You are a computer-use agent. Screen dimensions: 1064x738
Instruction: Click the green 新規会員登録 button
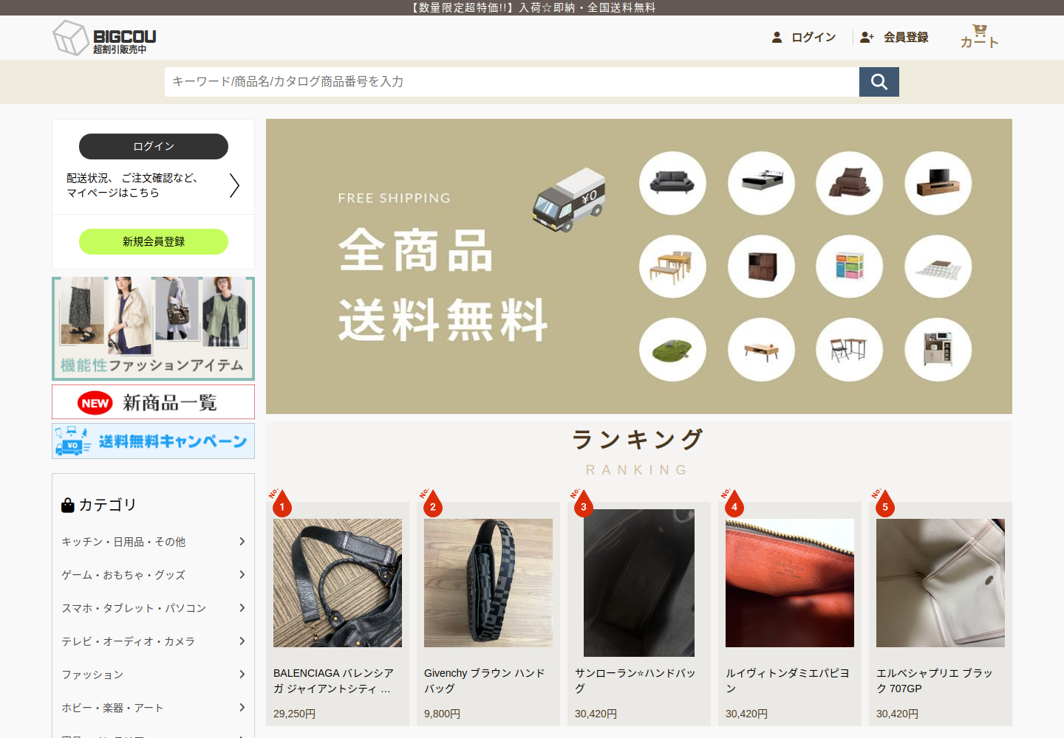154,241
